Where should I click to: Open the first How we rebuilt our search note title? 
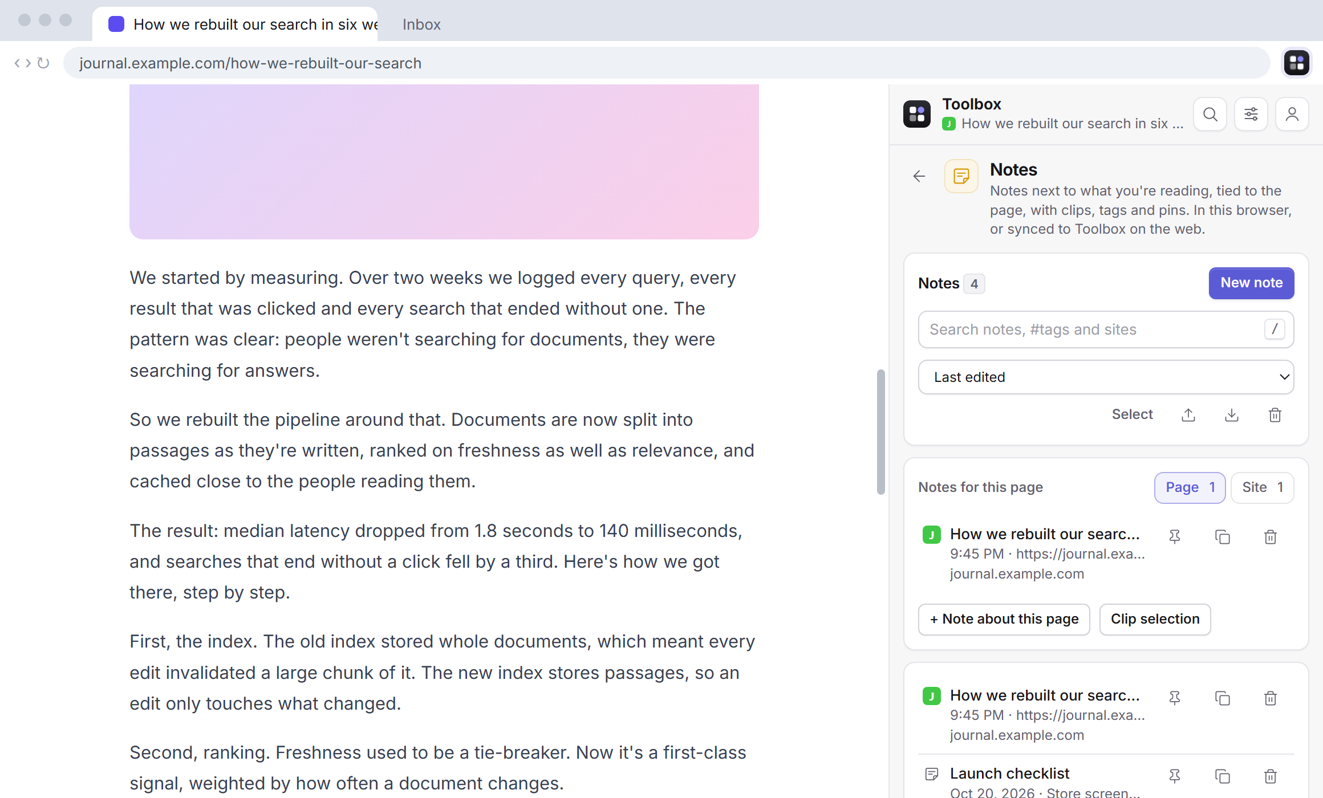point(1045,534)
